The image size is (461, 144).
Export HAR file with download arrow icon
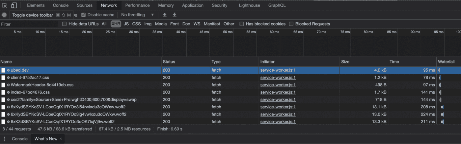click(x=175, y=15)
